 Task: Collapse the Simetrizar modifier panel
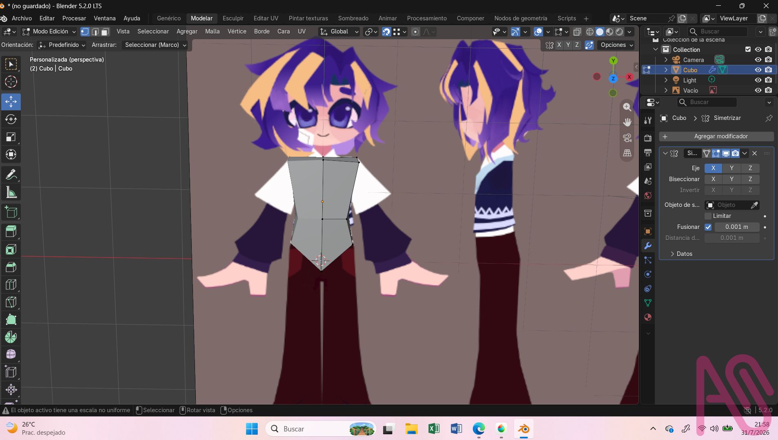click(665, 153)
